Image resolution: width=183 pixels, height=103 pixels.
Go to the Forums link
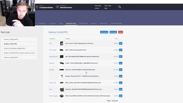[97, 8]
